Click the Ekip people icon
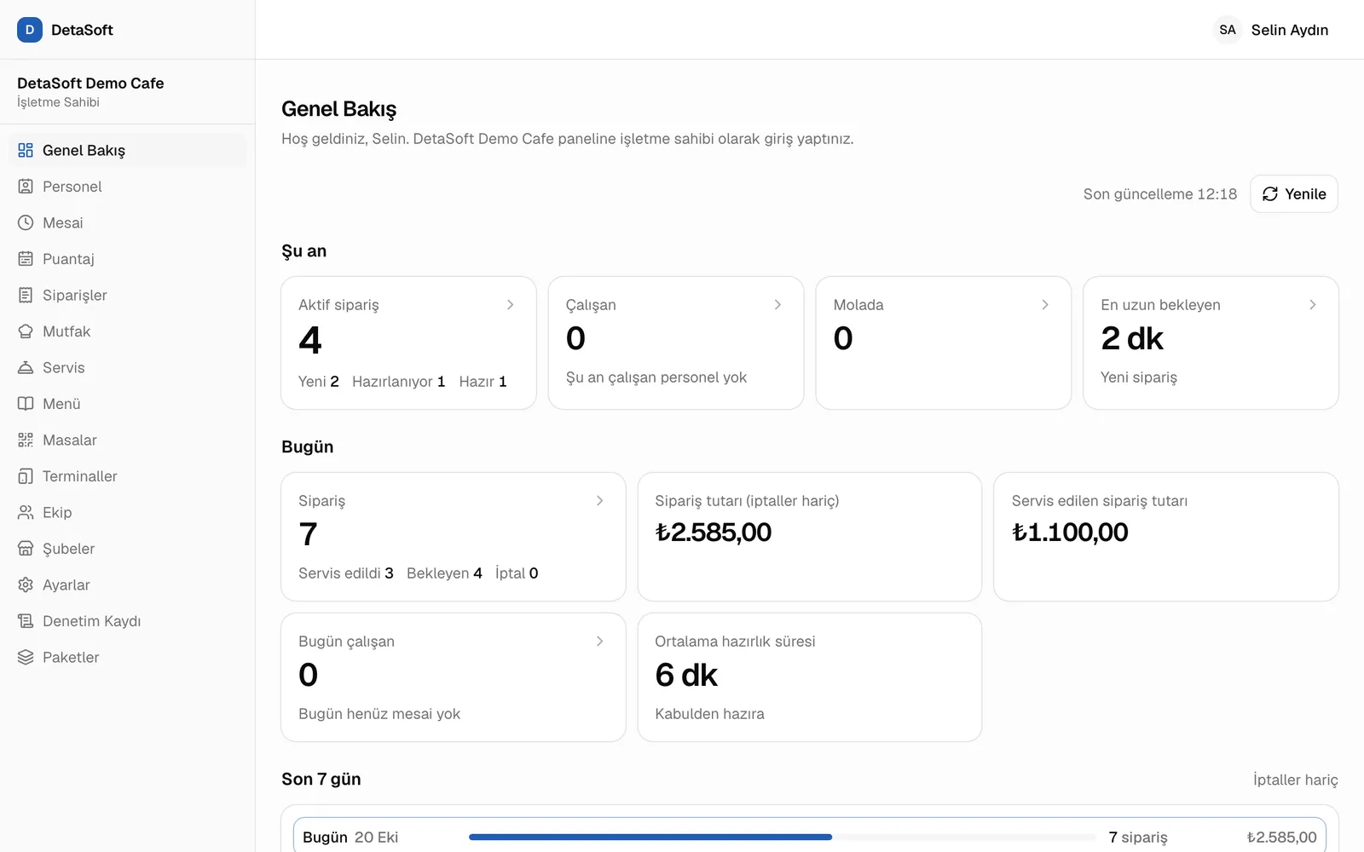This screenshot has height=852, width=1364. (x=26, y=512)
